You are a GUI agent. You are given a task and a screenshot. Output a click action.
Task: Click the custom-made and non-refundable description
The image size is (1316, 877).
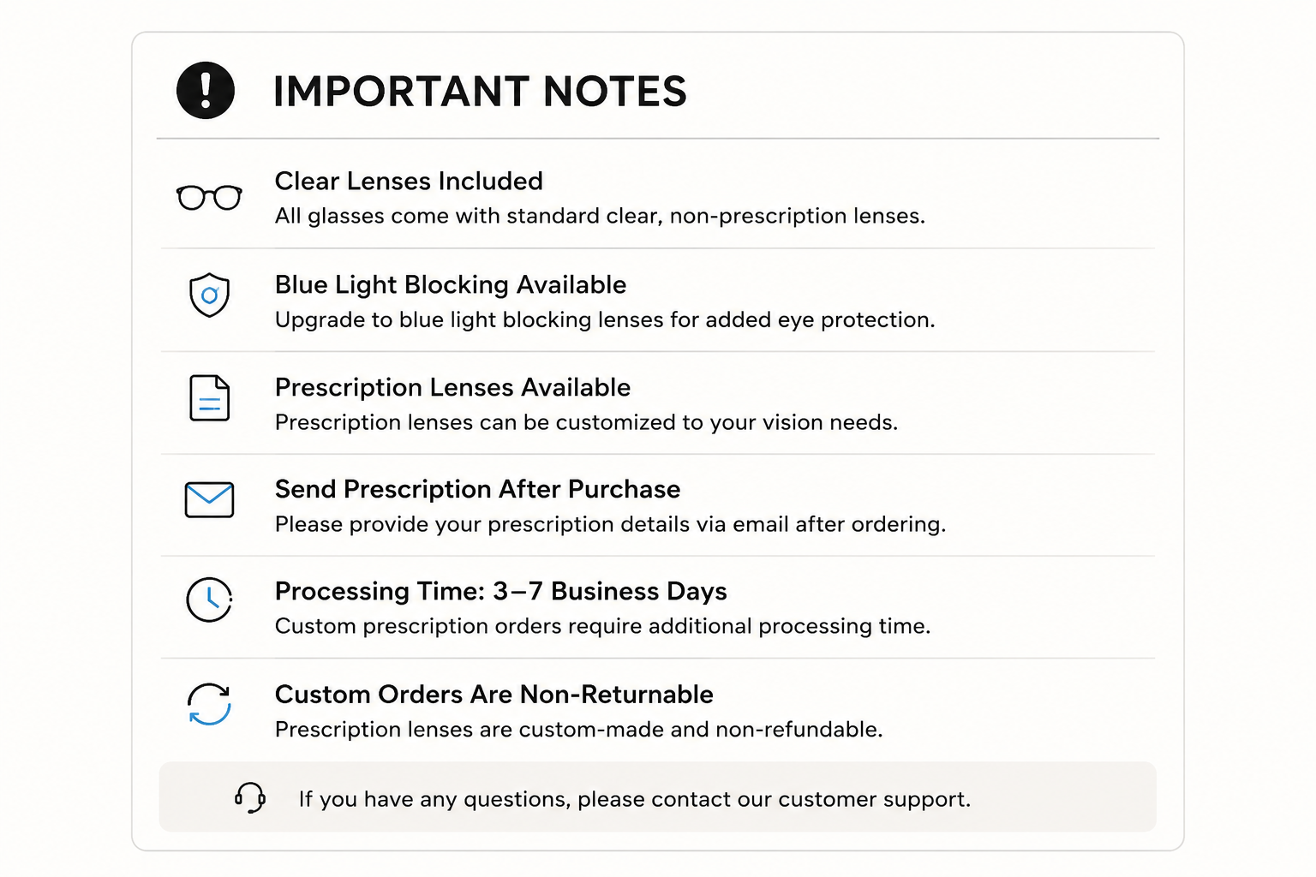tap(578, 730)
